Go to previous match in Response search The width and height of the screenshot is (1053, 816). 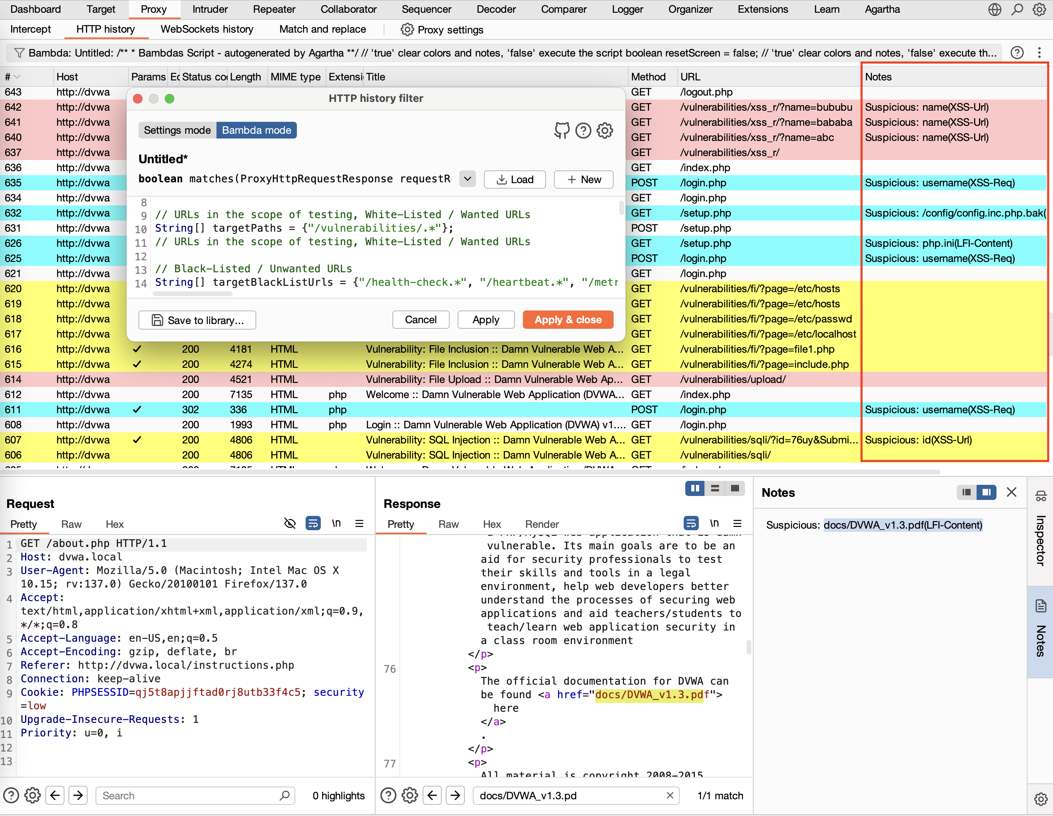433,795
